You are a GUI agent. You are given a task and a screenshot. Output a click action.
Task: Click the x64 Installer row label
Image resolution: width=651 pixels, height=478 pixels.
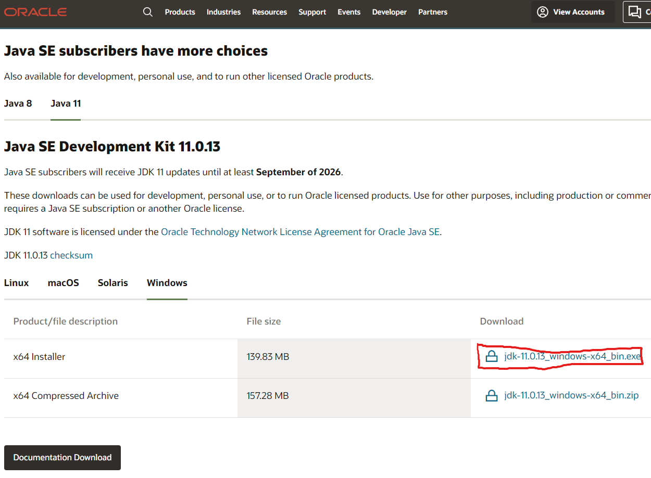[40, 357]
